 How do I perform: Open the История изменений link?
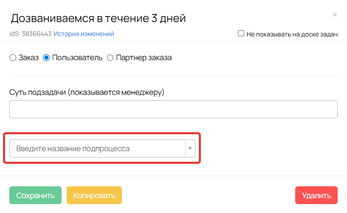pos(84,34)
